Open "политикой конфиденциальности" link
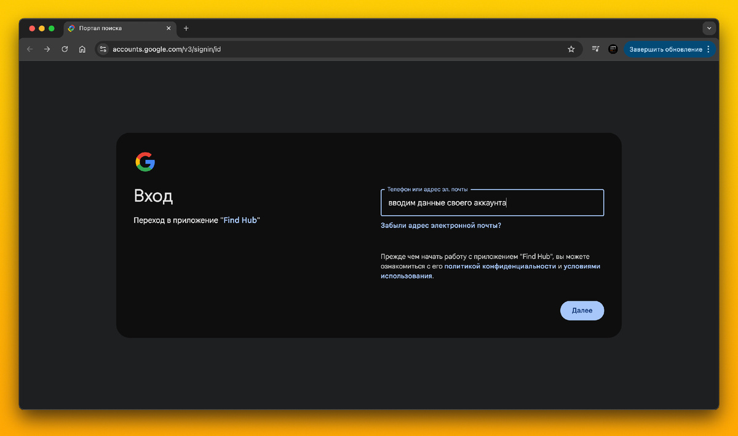738x436 pixels. tap(500, 266)
